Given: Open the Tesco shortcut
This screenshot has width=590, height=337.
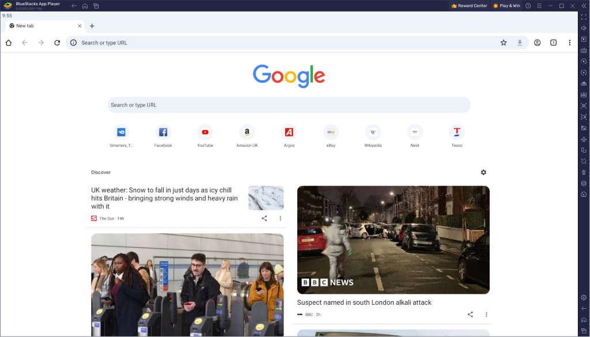Looking at the screenshot, I should point(457,136).
